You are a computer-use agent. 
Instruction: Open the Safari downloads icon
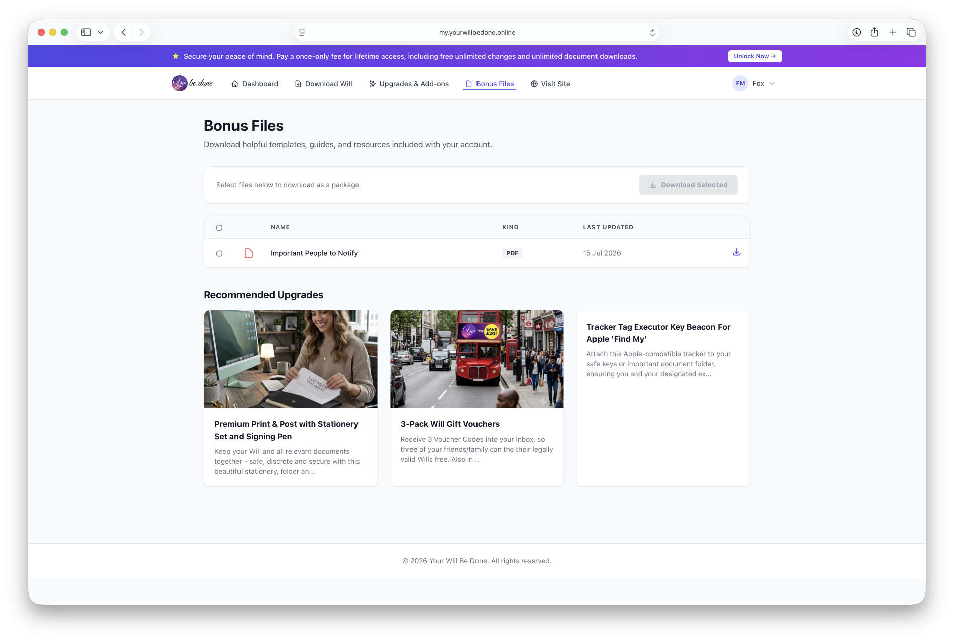click(857, 32)
